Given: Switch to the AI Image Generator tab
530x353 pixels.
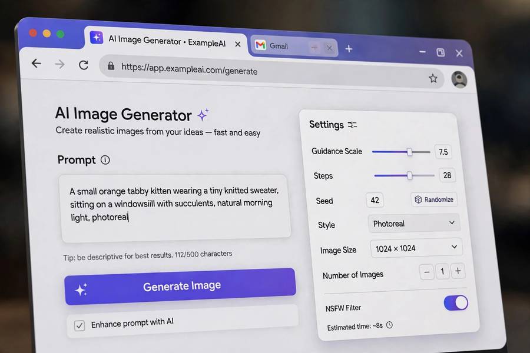Looking at the screenshot, I should 166,41.
